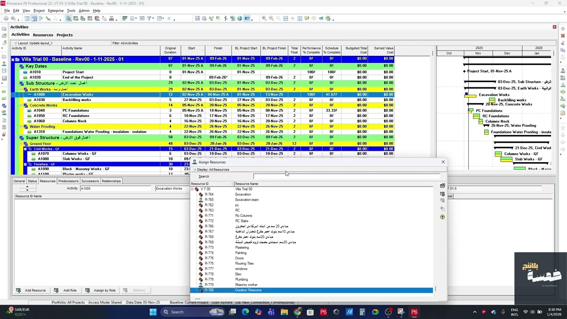Select activity A1040 PC Foundations row
567x319 pixels.
(202, 111)
